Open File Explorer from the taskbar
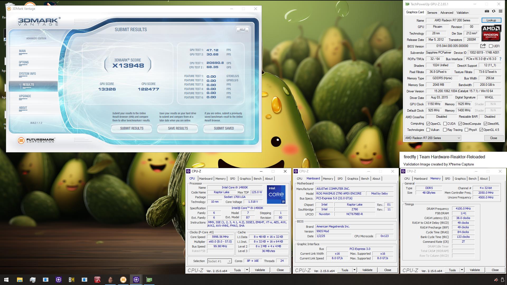Screen dimensions: 507x285 click(20, 280)
